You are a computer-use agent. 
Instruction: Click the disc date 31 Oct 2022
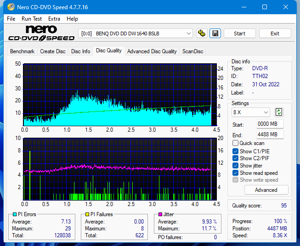(266, 84)
